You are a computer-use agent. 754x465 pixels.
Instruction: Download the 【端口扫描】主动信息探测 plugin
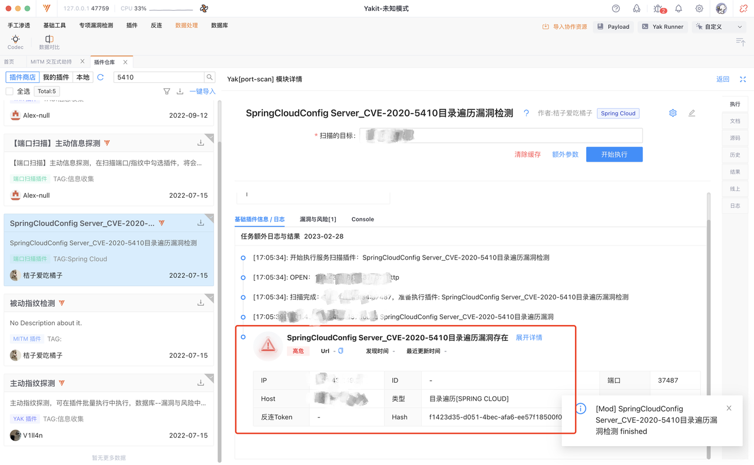201,143
